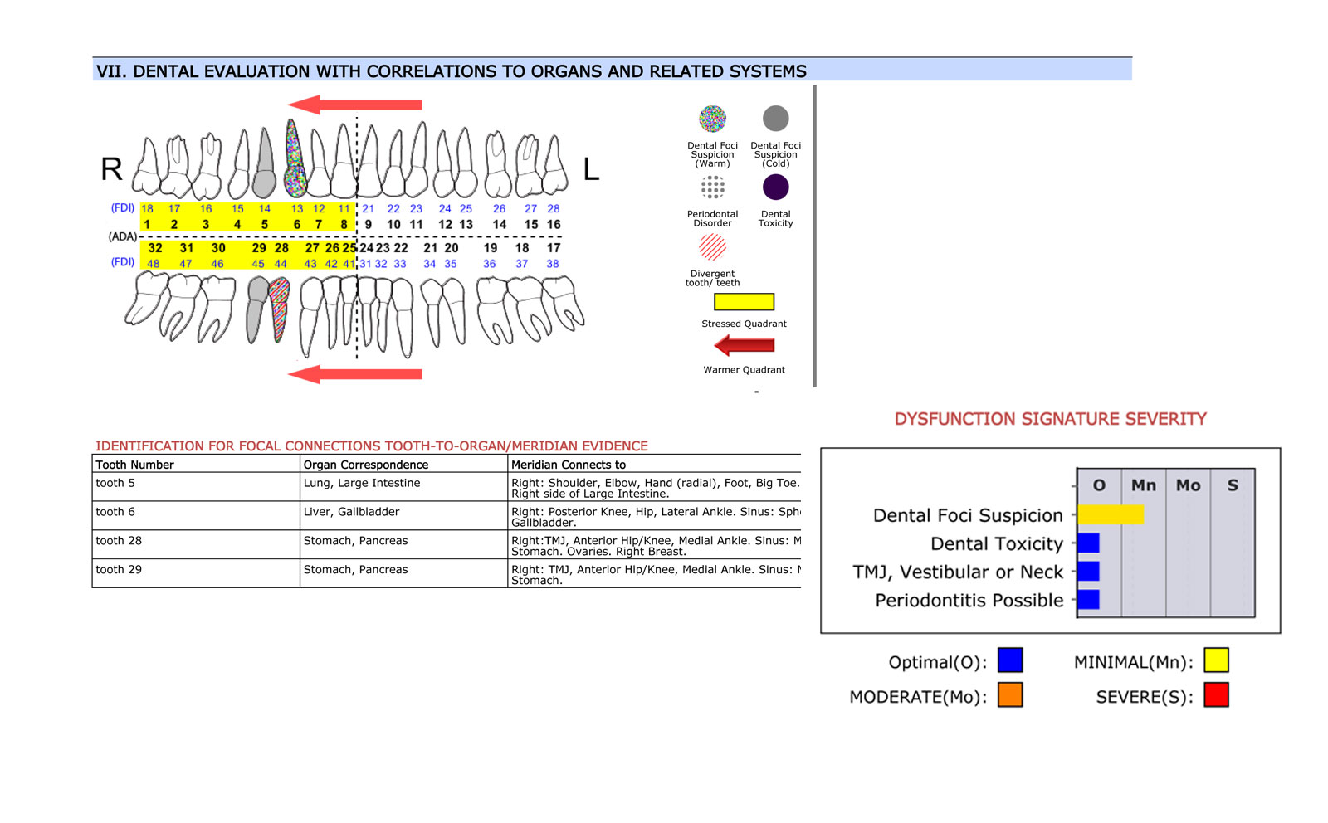
Task: Click the multicolored upper tooth 6 in chart
Action: (x=294, y=159)
